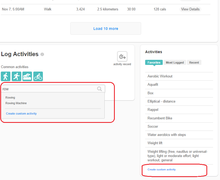Open the Recent activities tab
220x180 pixels.
click(x=194, y=62)
